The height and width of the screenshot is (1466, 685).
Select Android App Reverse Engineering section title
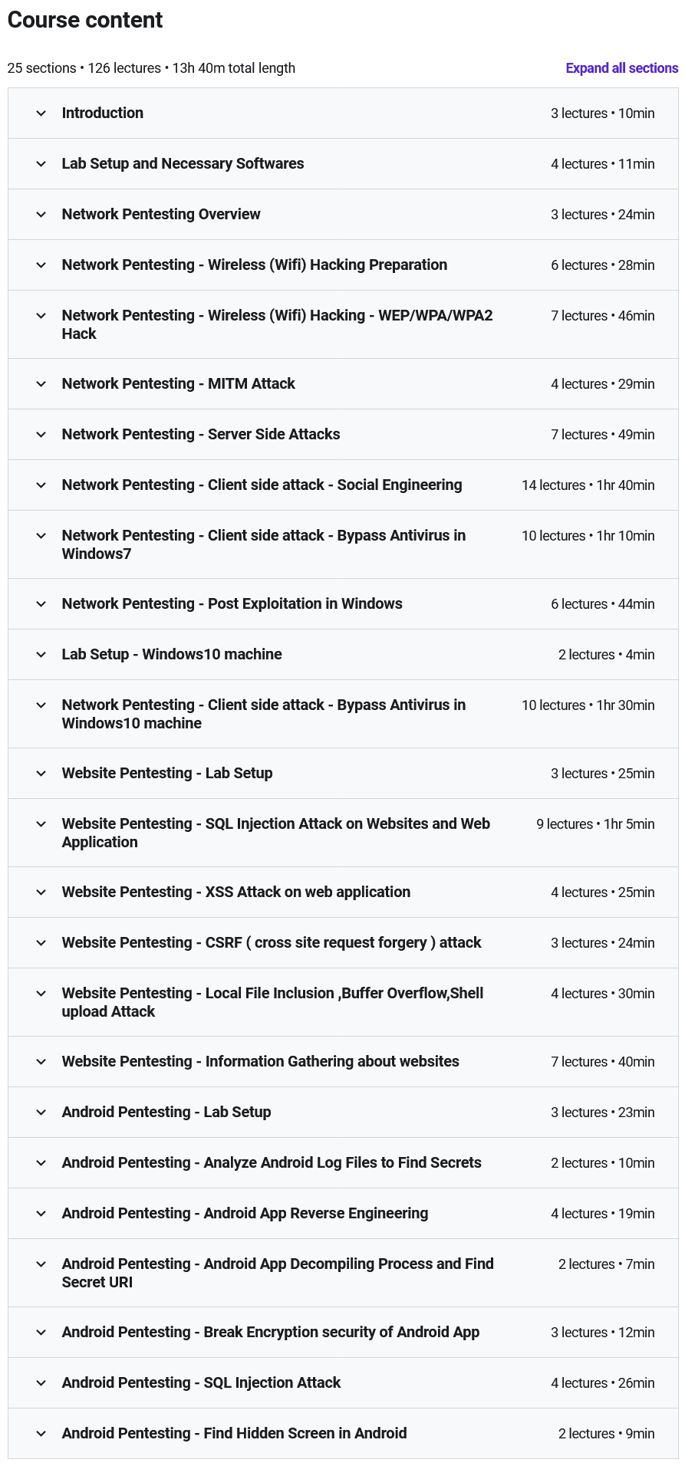(x=245, y=1213)
